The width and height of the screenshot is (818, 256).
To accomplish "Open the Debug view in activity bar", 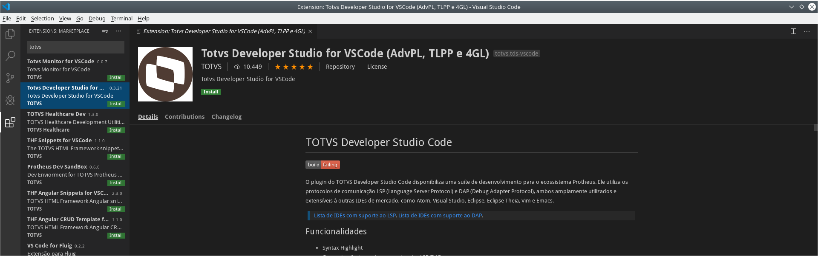I will (x=10, y=100).
